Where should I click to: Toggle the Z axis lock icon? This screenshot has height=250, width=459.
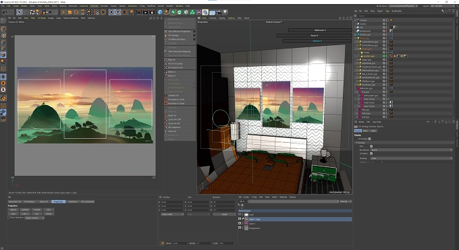(x=124, y=12)
